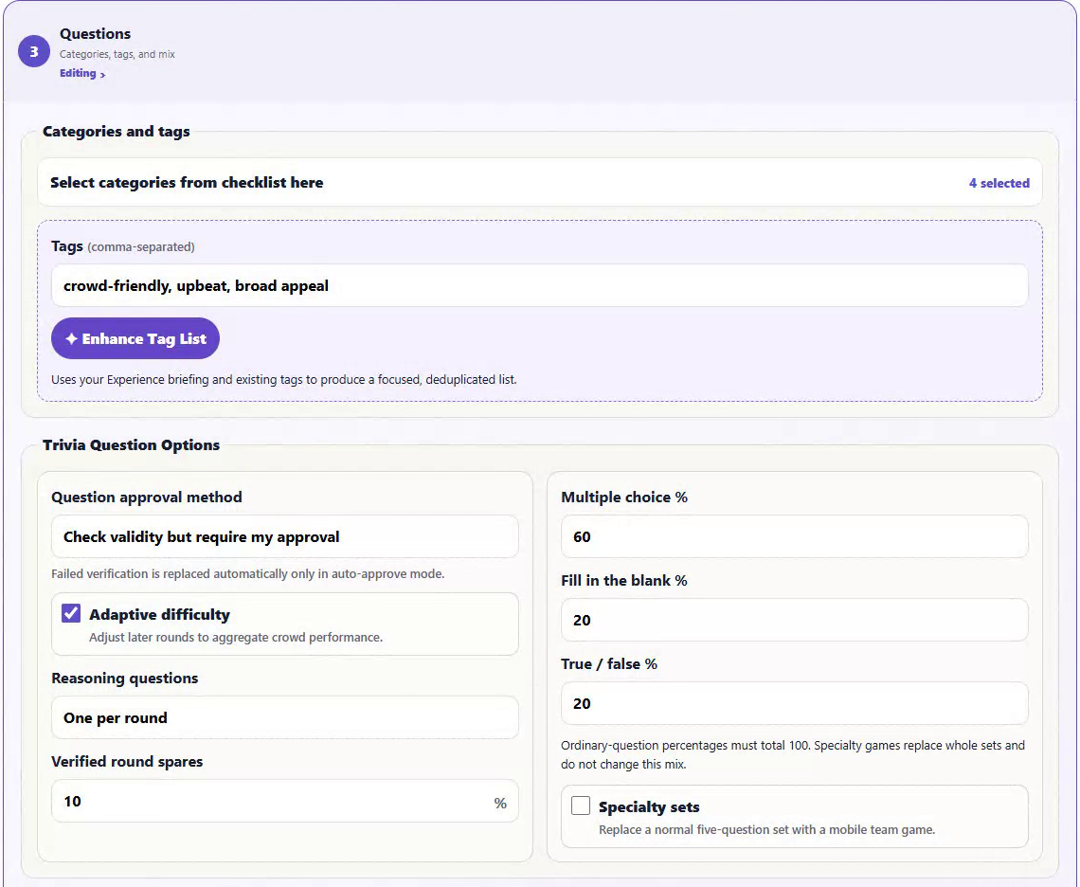Click the Failed verification helper text

[x=248, y=573]
